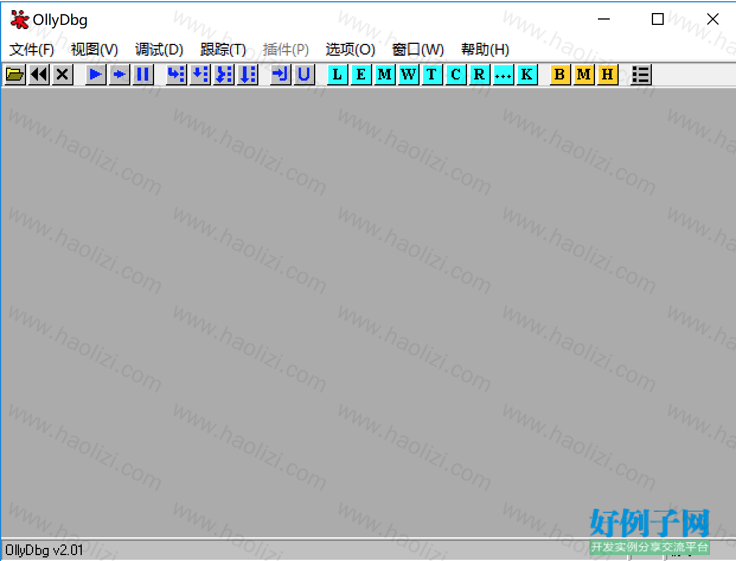736x561 pixels.
Task: Open CPU window with C button
Action: [x=456, y=75]
